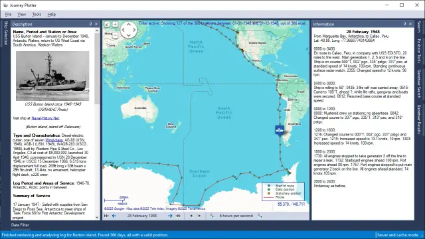Click the Information panel date heading
Screen dimensions: 425x239
coord(363,32)
